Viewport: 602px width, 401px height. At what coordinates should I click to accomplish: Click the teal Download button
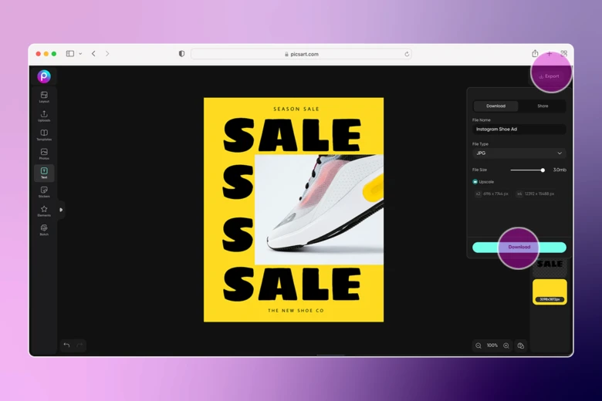[x=519, y=248]
